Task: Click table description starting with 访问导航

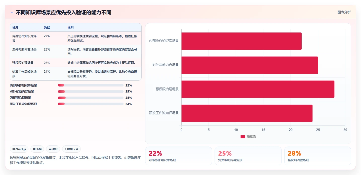Action: coord(102,52)
